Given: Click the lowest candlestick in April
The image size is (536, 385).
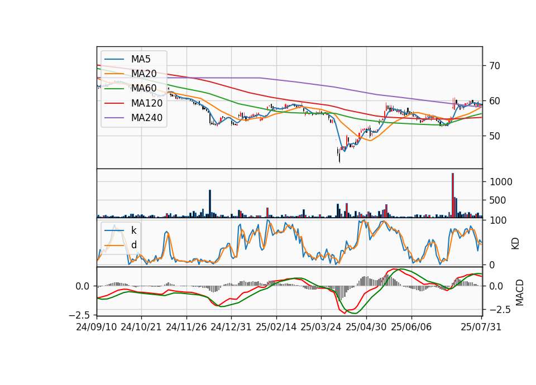Looking at the screenshot, I should click(339, 156).
